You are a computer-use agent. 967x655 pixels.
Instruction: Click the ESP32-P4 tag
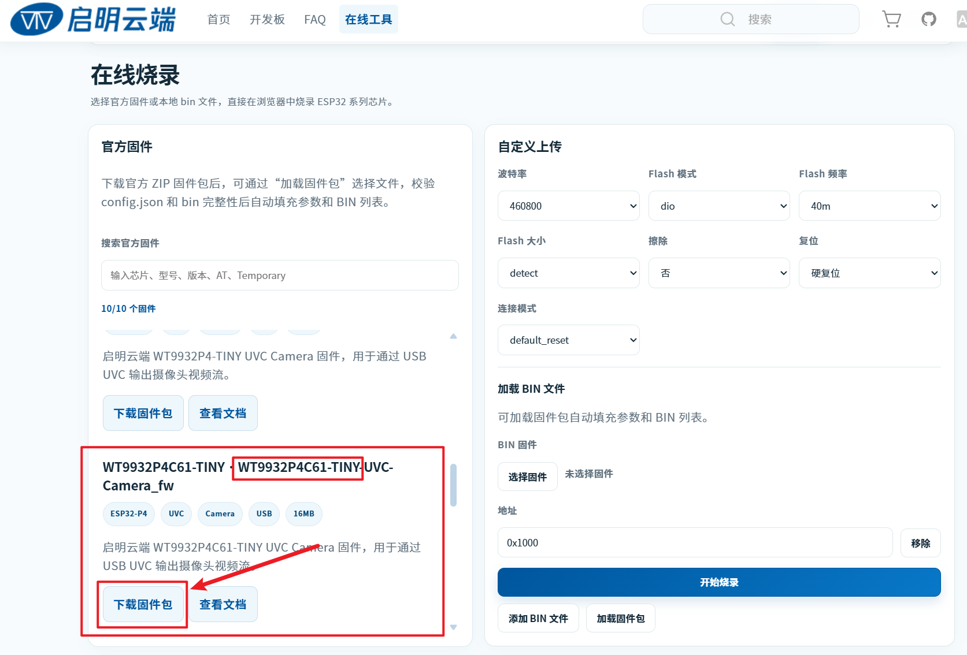[x=129, y=513]
